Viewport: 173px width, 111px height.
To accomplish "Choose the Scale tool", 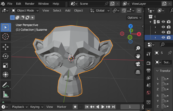I will pos(6,65).
